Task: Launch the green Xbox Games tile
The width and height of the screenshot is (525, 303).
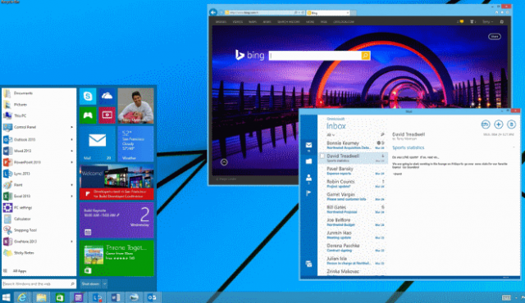Action: 88,115
